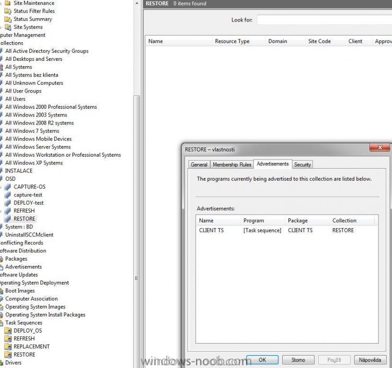The width and height of the screenshot is (392, 368).
Task: Click the Storno button to cancel
Action: 298,360
